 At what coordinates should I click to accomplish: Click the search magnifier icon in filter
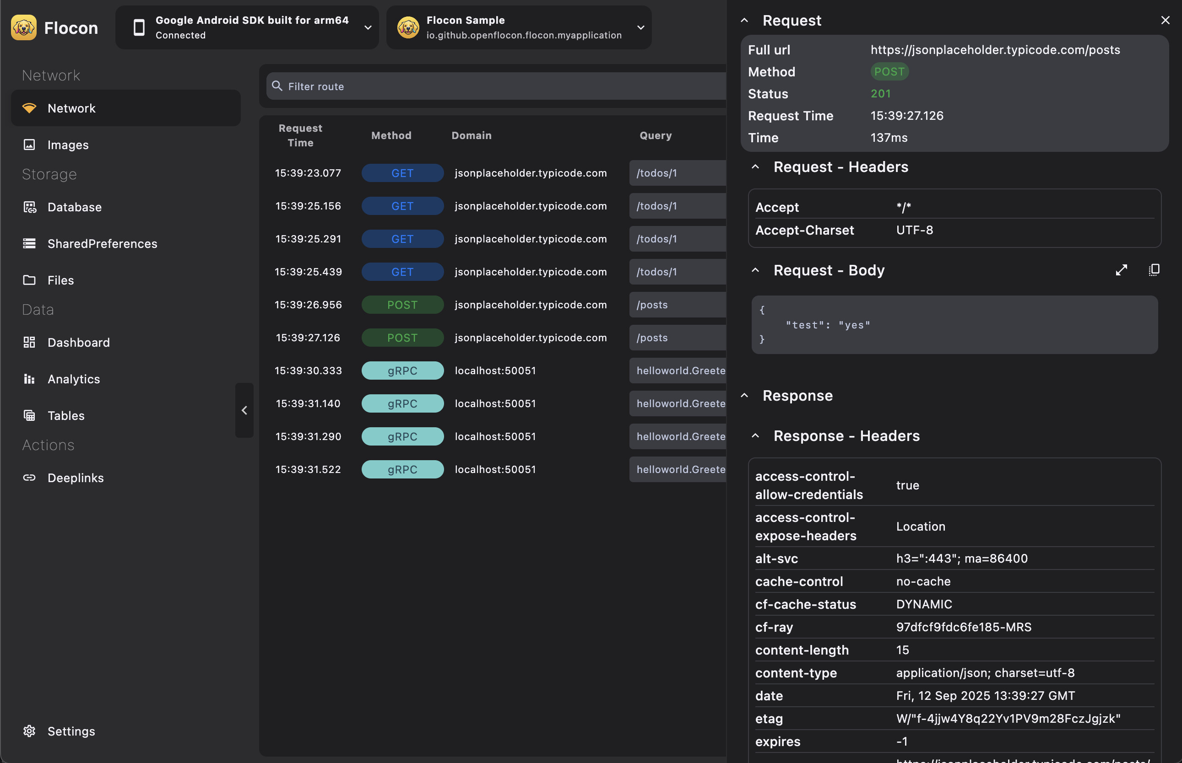(277, 86)
